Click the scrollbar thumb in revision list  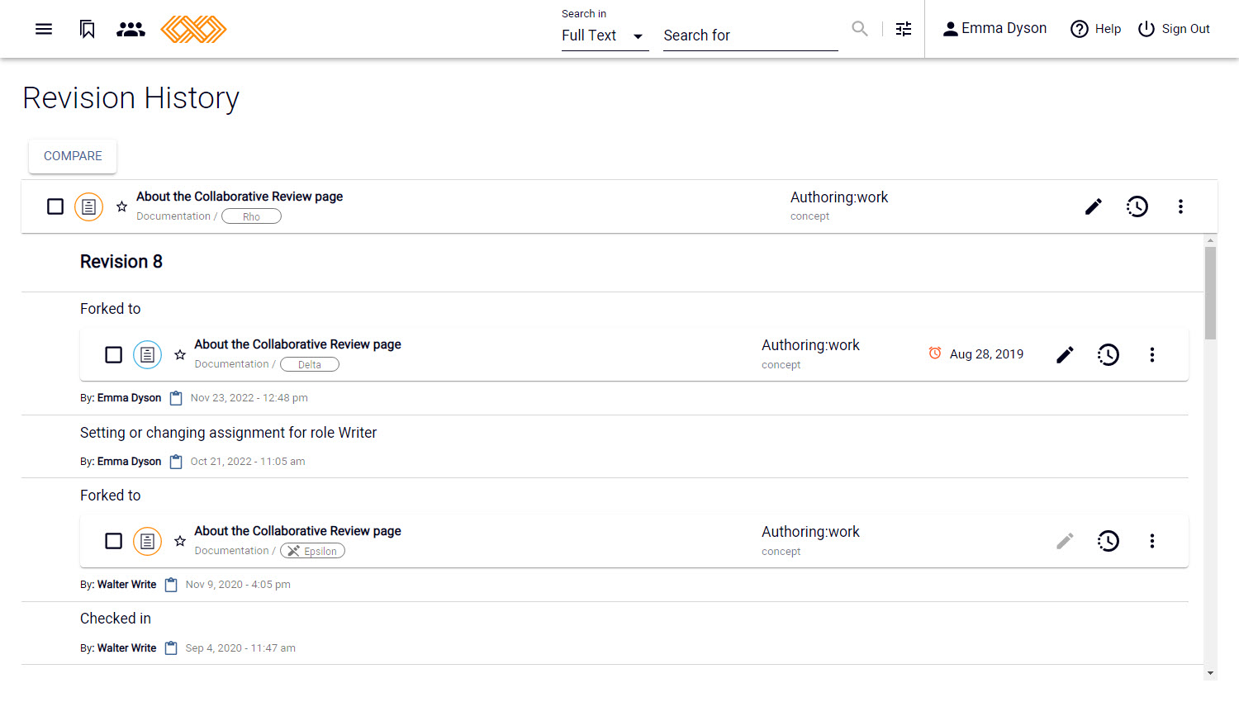pyautogui.click(x=1210, y=293)
